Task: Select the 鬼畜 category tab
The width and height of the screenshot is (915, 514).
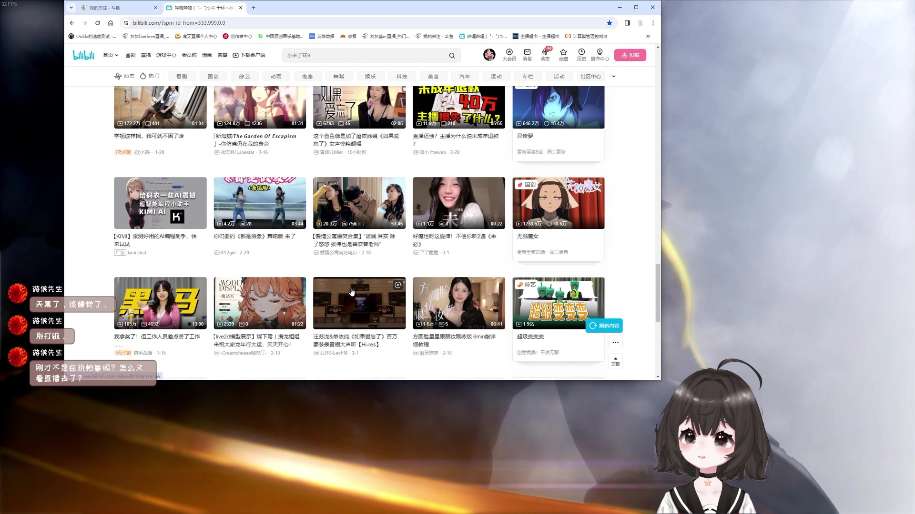Action: [x=307, y=76]
